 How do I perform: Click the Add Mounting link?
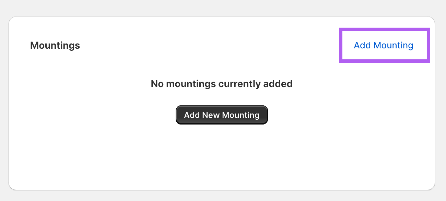click(x=383, y=45)
